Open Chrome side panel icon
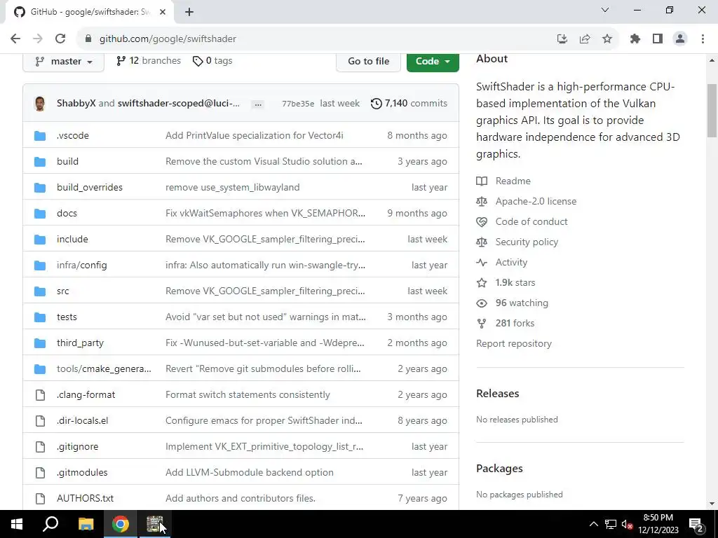Screen dimensions: 718x538 coord(658,39)
